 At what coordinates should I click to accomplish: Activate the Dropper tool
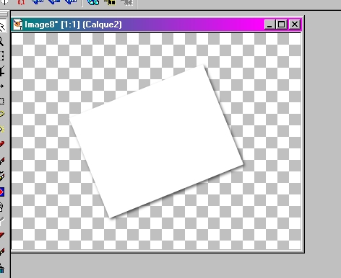pos(2,144)
